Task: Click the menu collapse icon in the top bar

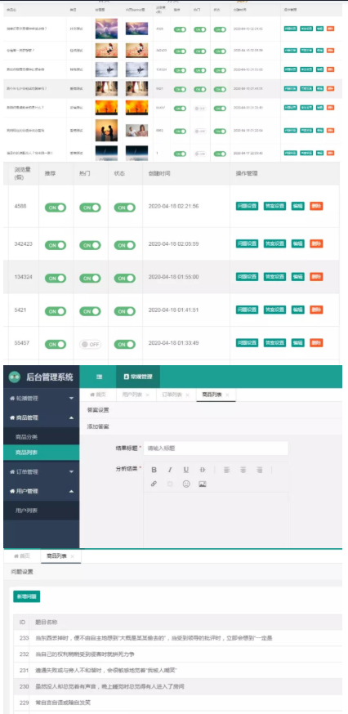Action: click(x=99, y=377)
